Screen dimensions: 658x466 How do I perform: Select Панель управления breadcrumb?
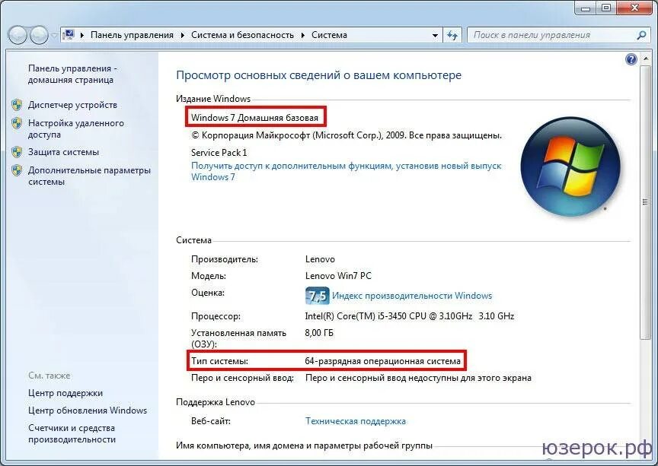pyautogui.click(x=132, y=35)
